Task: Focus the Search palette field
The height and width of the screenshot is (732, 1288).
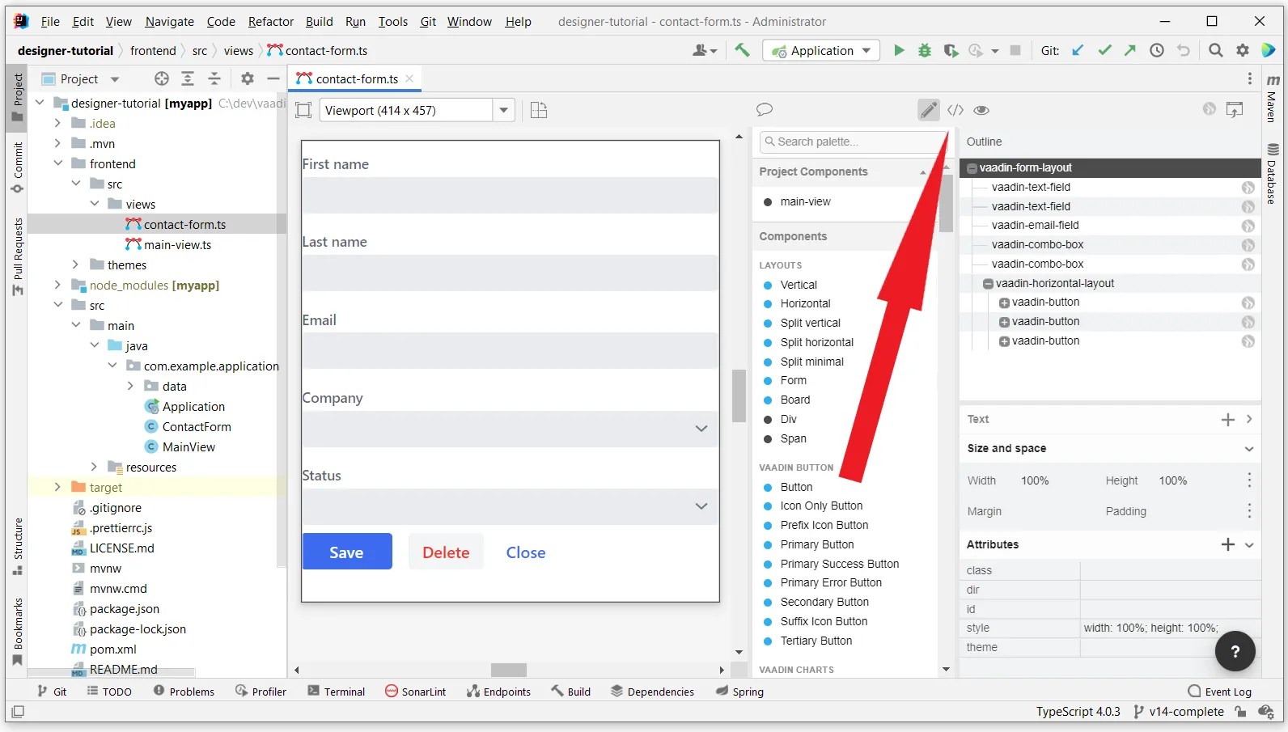Action: 853,142
